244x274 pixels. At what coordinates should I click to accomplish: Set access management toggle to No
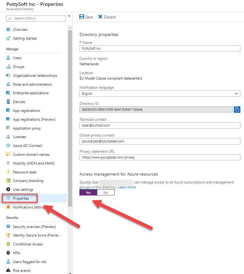click(x=106, y=193)
